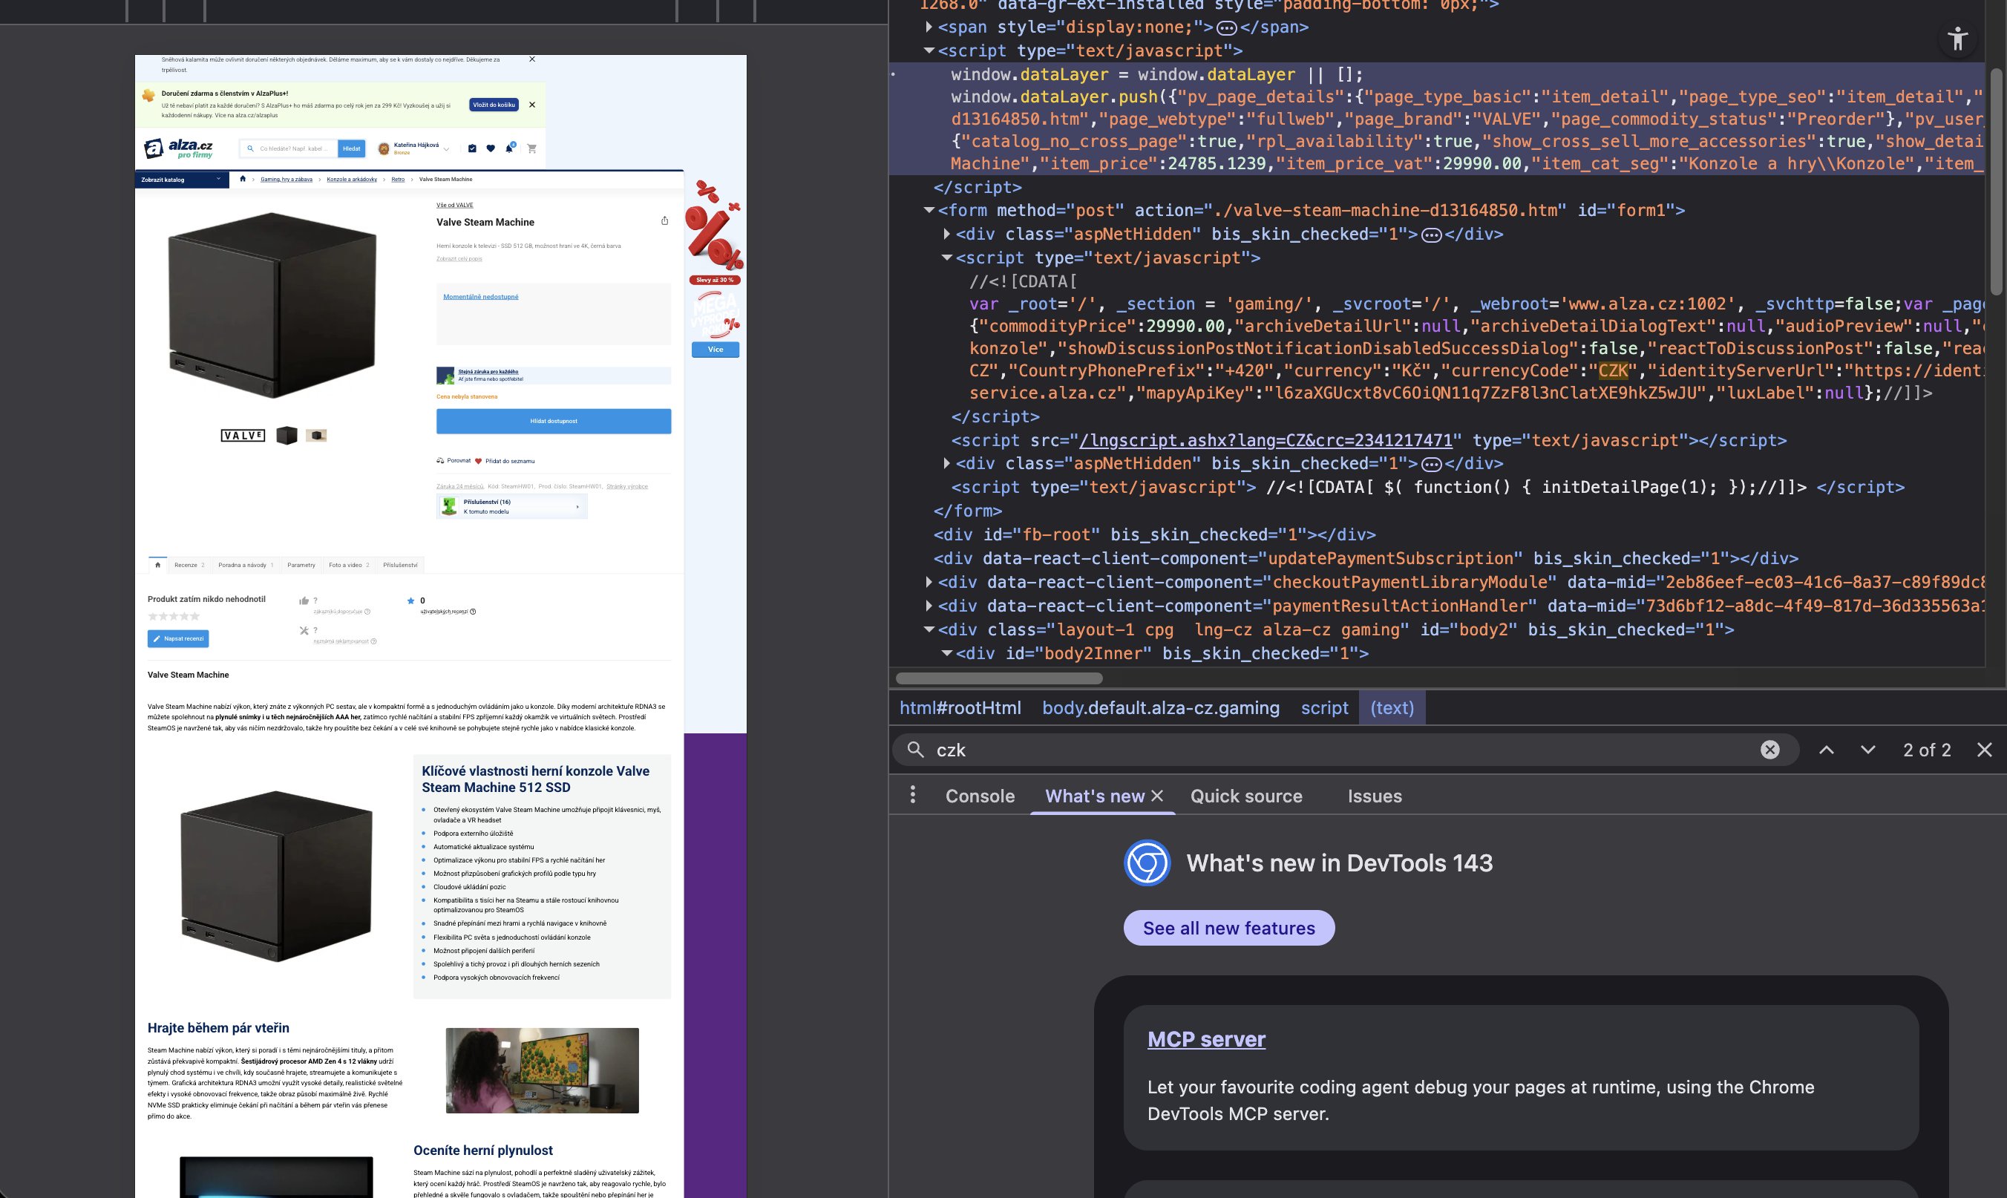Dismiss the AlzaPlus delivery banner

coord(532,105)
